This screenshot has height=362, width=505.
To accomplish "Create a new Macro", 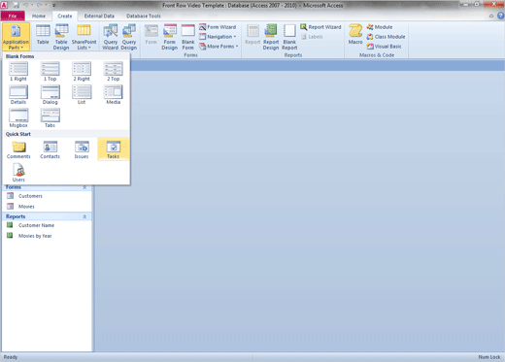I will pyautogui.click(x=355, y=35).
